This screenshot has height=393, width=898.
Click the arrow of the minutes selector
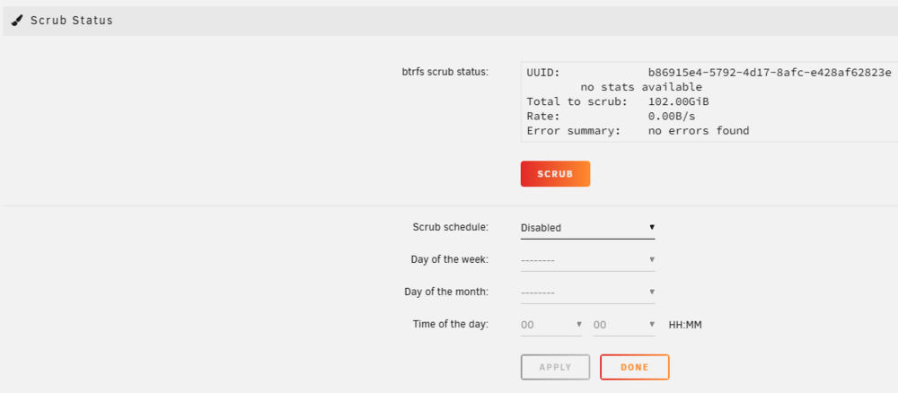click(x=652, y=324)
